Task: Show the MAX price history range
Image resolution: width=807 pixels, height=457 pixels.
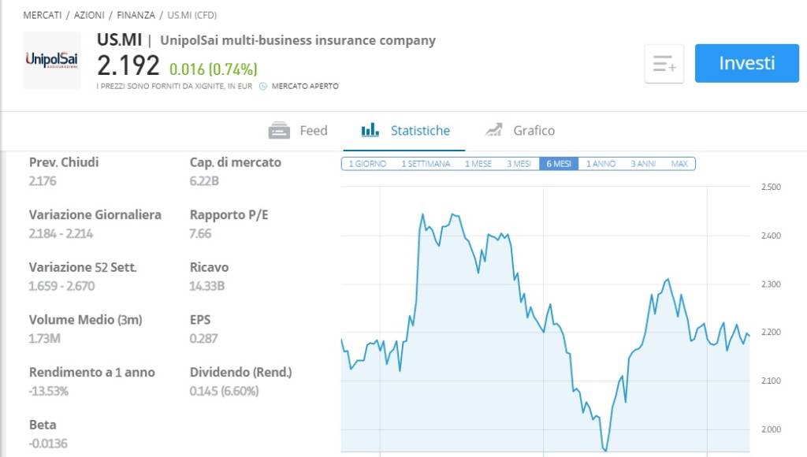Action: [x=679, y=164]
